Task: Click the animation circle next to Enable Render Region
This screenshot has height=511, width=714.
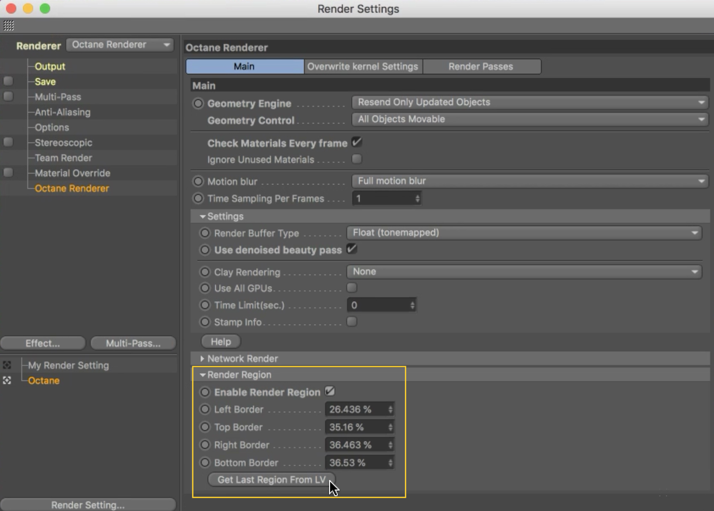Action: tap(205, 392)
